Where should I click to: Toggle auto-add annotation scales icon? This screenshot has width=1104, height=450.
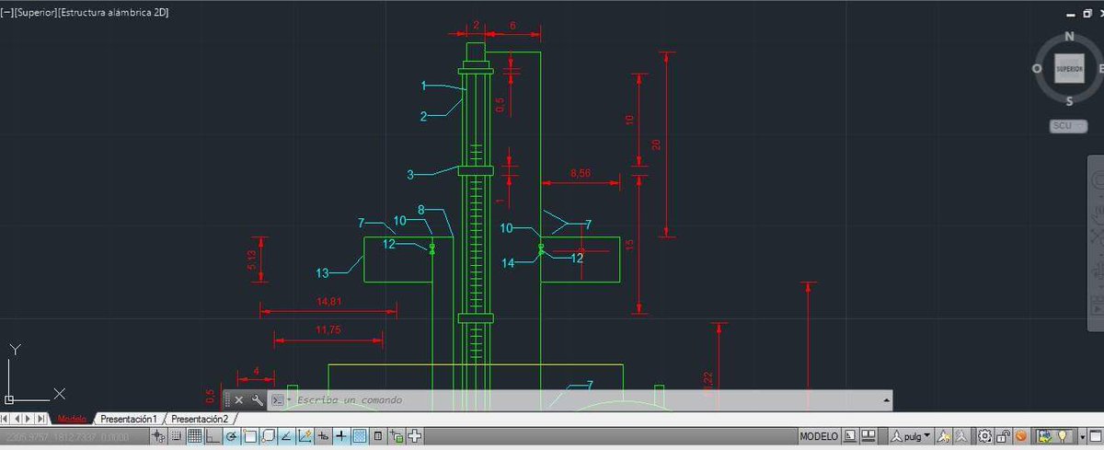click(961, 436)
